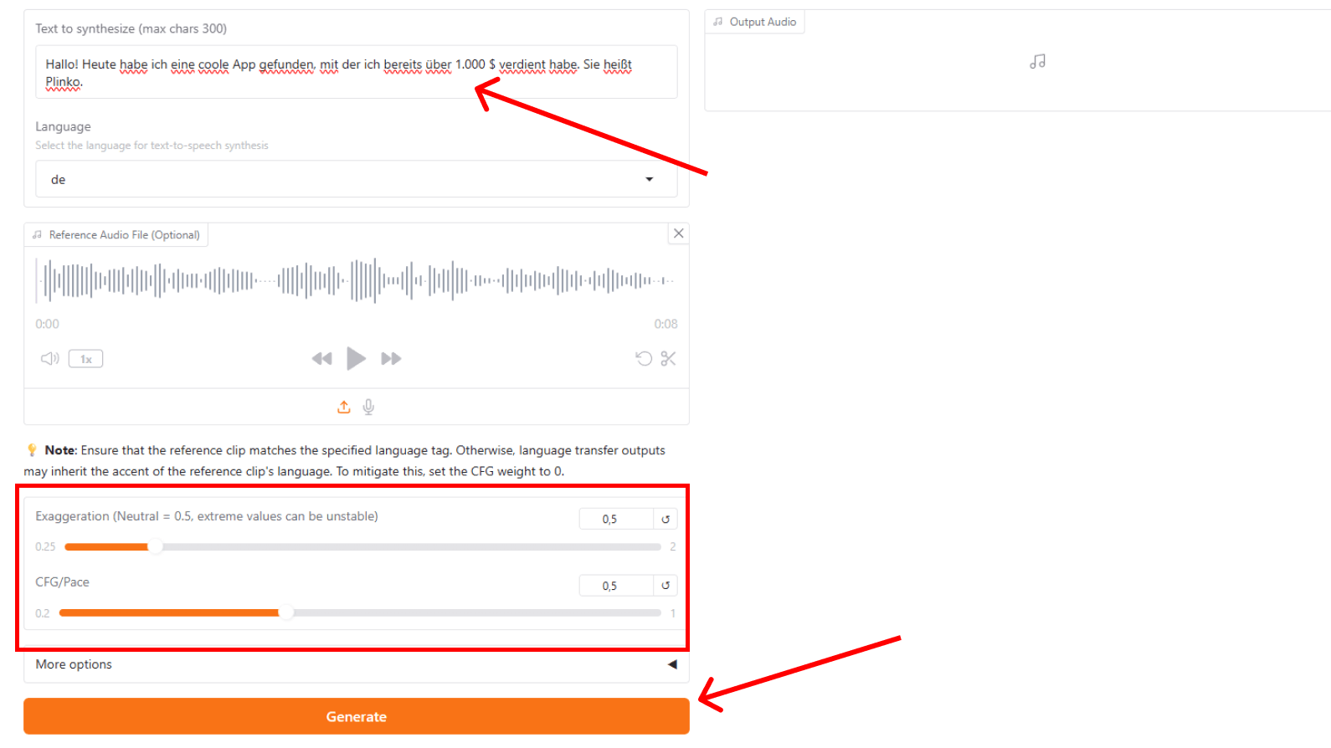Viewport: 1331px width, 748px height.
Task: Rewind the reference audio
Action: [321, 359]
